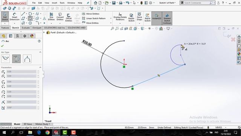
Task: Collapse the Arc Type section
Action: coord(40,52)
